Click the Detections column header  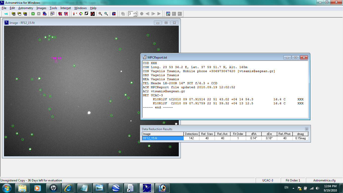tap(192, 134)
